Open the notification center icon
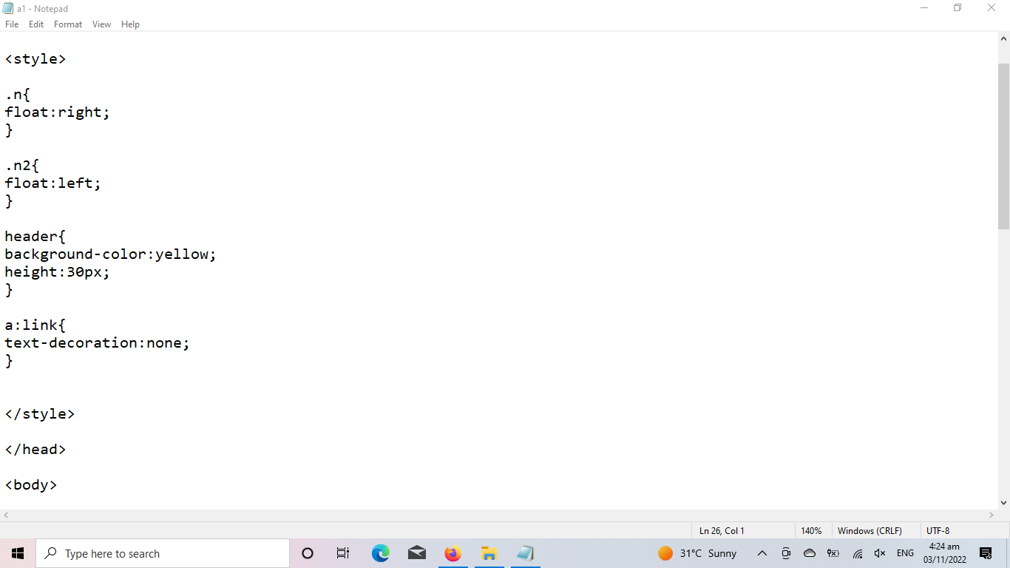This screenshot has height=568, width=1010. click(x=986, y=553)
